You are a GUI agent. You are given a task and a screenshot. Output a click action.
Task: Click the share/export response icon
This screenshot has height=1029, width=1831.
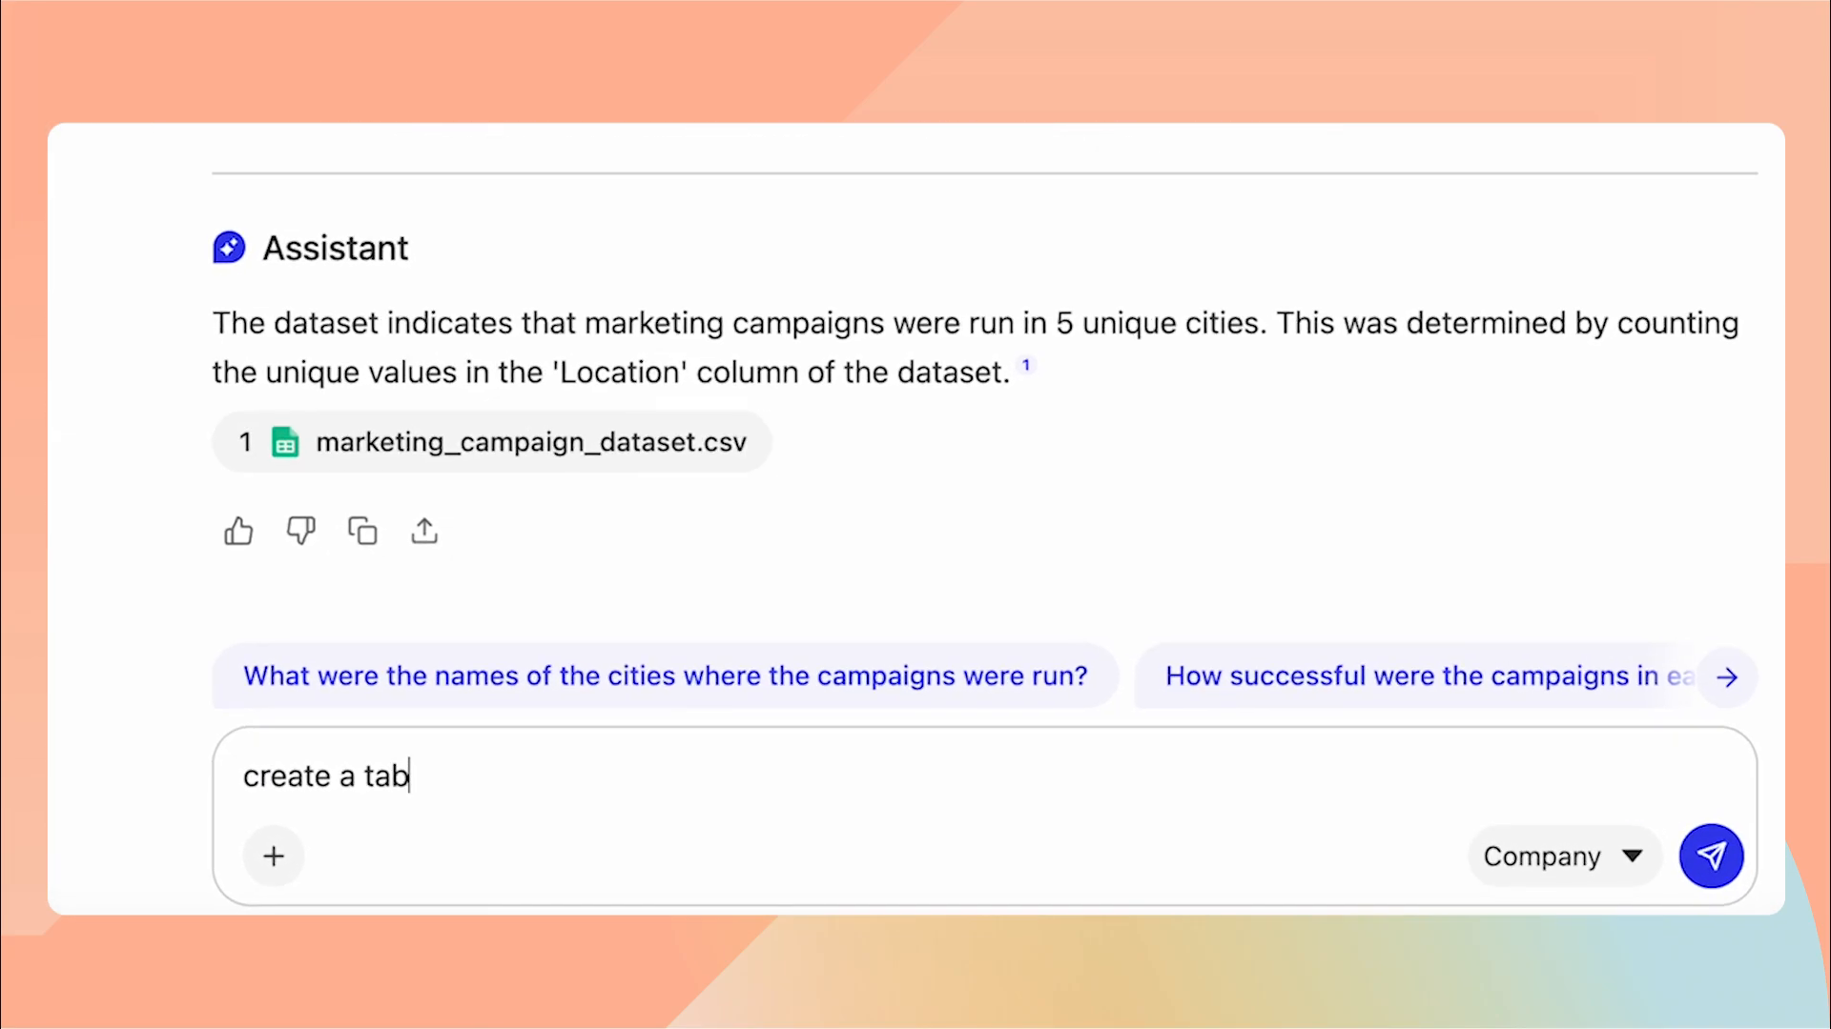pyautogui.click(x=424, y=531)
